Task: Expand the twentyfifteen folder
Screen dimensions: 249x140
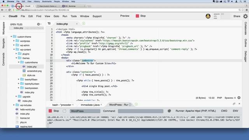Action: (x=19, y=79)
